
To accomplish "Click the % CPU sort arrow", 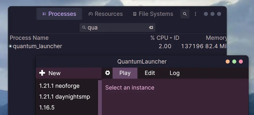I will tap(171, 38).
